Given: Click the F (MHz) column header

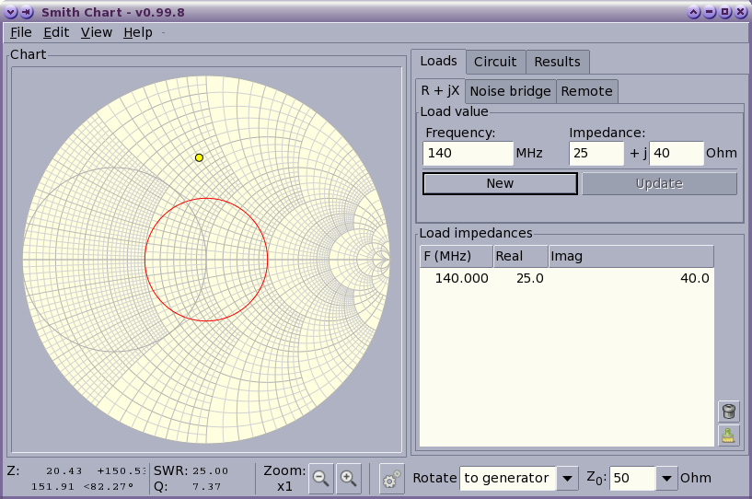Looking at the screenshot, I should [457, 256].
